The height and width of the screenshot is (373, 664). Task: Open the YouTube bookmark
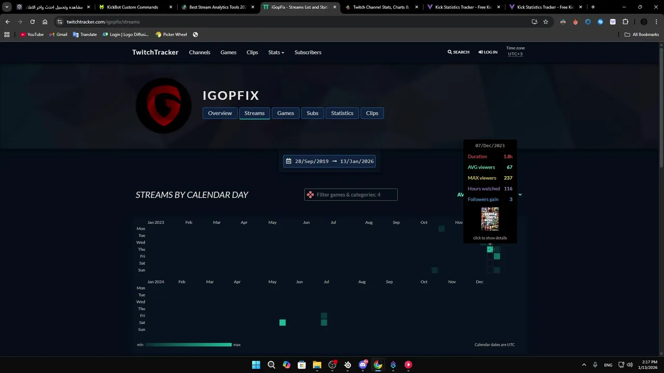point(32,35)
